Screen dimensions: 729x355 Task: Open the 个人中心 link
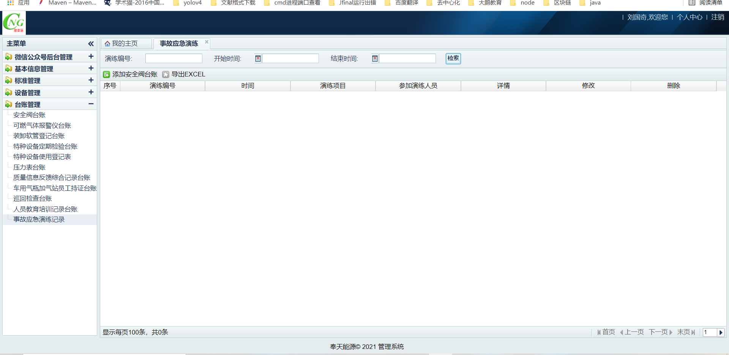click(x=689, y=17)
